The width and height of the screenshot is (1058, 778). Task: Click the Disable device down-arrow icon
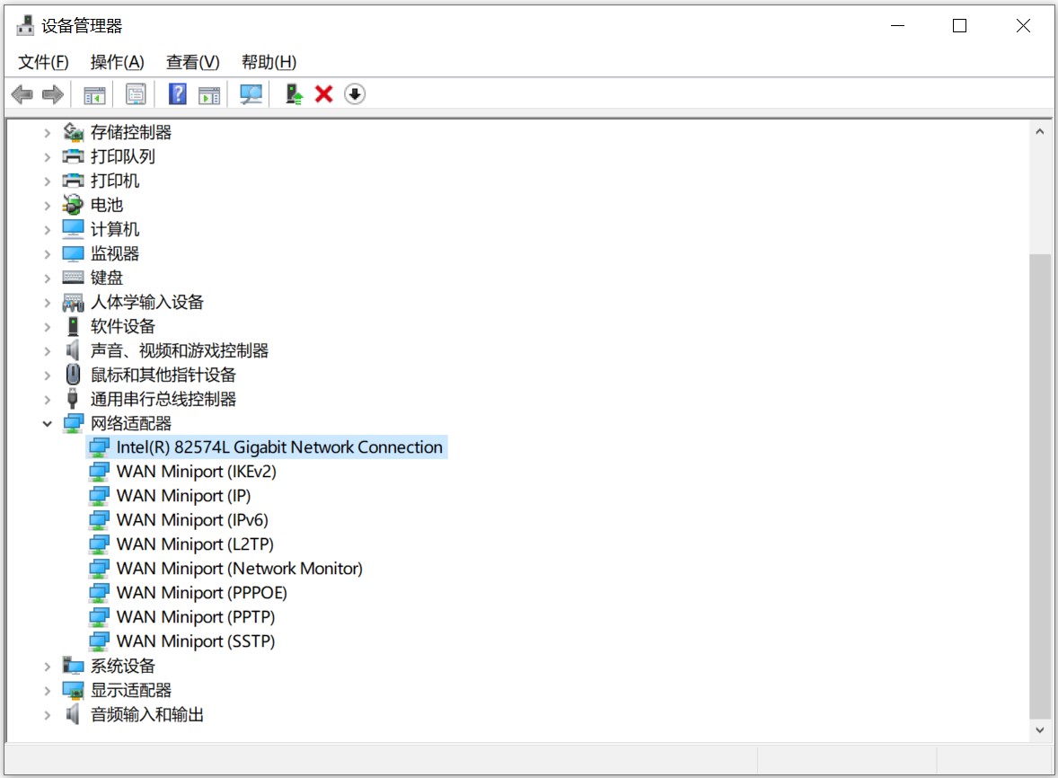[x=355, y=93]
